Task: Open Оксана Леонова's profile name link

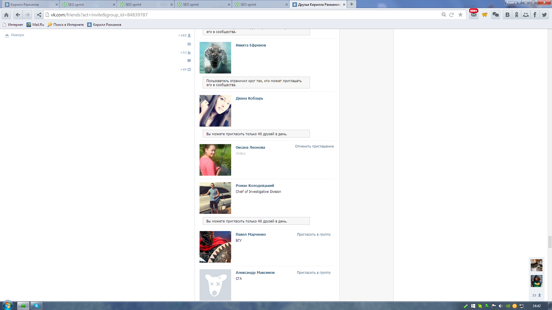Action: [x=250, y=148]
